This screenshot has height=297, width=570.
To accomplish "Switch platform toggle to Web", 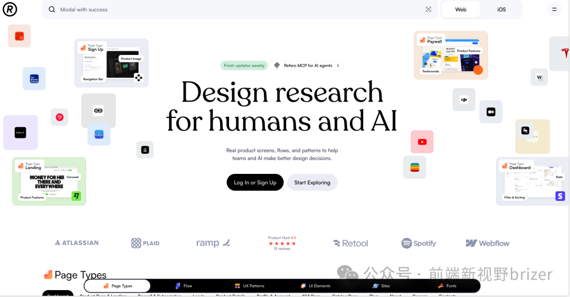I will click(x=461, y=10).
